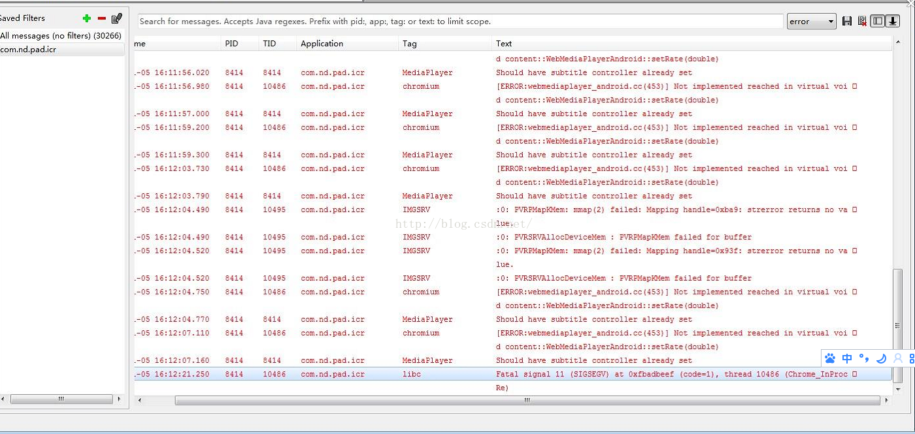Select the chromium row at 16:12:07.110

513,333
